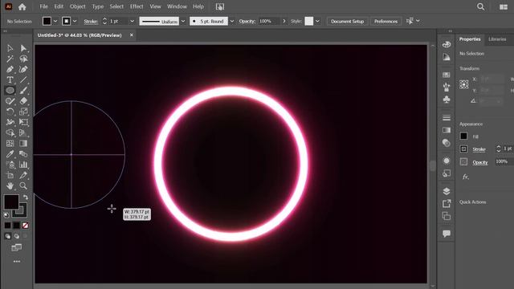Viewport: 514px width, 289px height.
Task: Select the Direct Selection tool
Action: click(23, 48)
